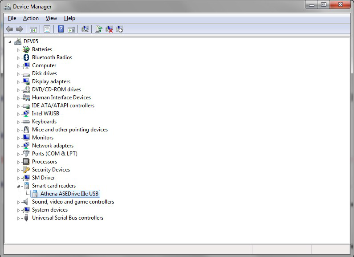Expand Universal Serial Bus controllers
The height and width of the screenshot is (257, 354).
pyautogui.click(x=19, y=218)
